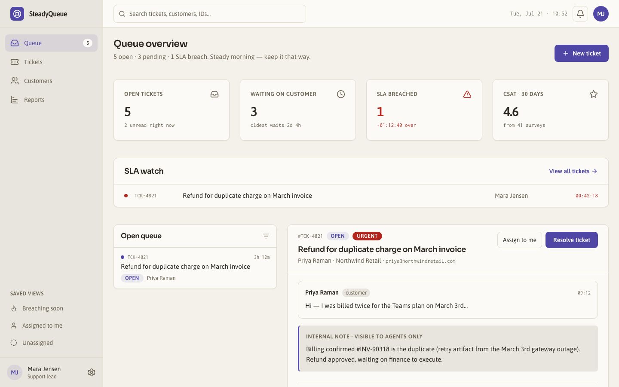Click the red dot on SLA watch row
The image size is (619, 387).
coord(126,196)
